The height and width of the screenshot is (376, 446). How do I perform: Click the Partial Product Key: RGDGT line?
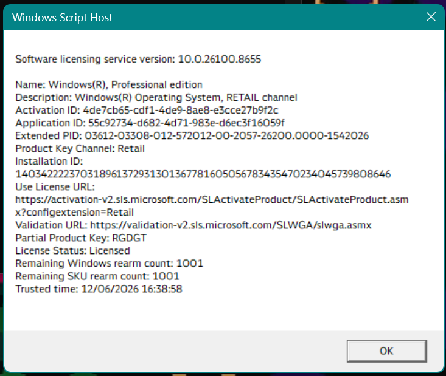pyautogui.click(x=81, y=238)
